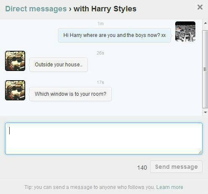Click the Send message button
208x194 pixels.
pyautogui.click(x=176, y=167)
